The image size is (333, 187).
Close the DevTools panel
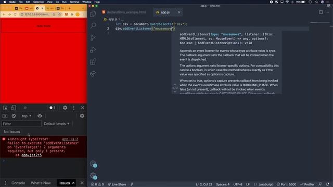point(83,108)
